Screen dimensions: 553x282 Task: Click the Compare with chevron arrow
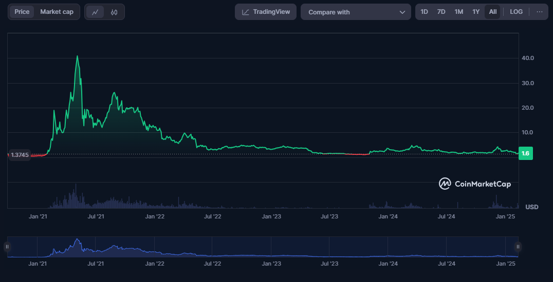(x=402, y=12)
